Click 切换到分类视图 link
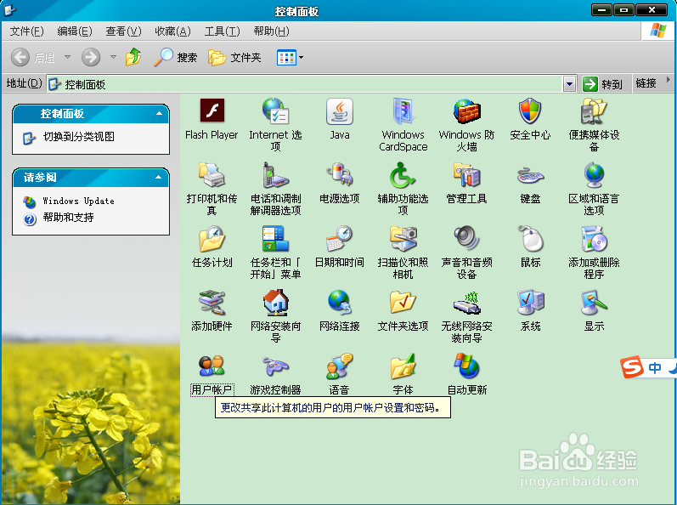The image size is (677, 505). click(x=79, y=137)
